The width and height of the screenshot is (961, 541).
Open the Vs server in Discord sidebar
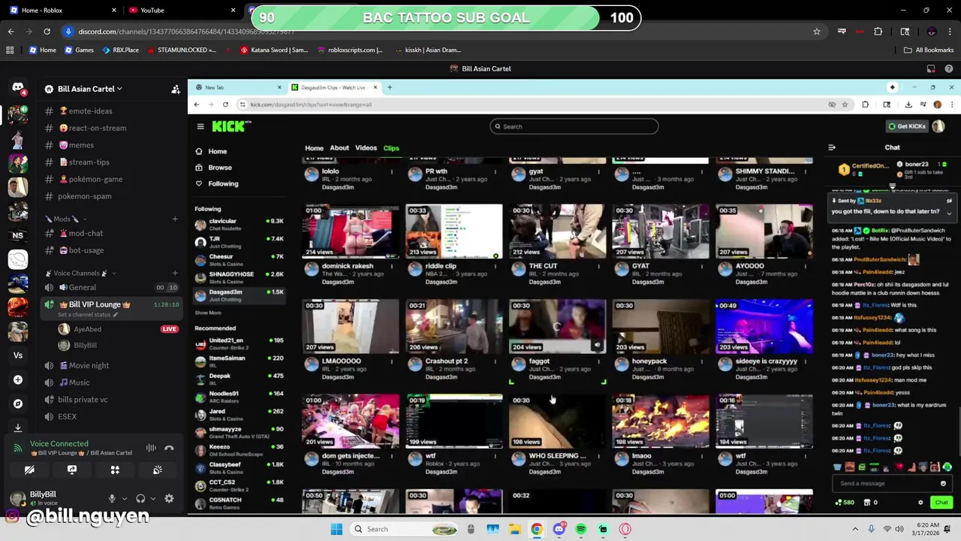(18, 355)
